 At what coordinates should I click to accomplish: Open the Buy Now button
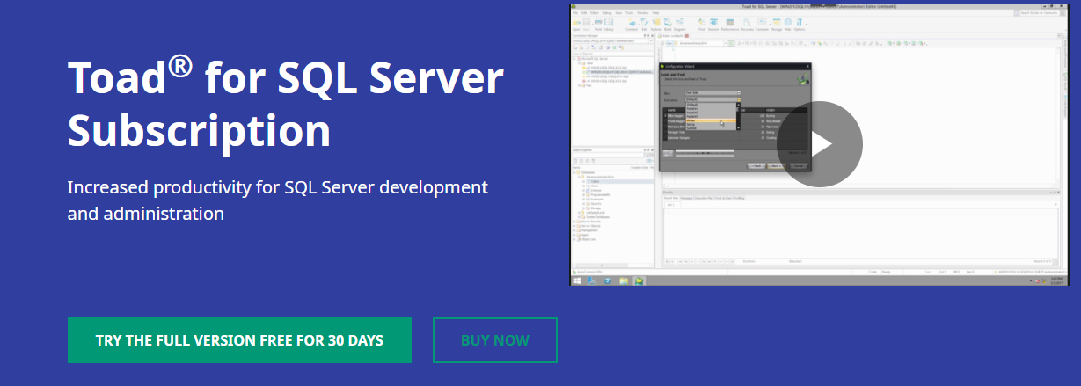495,340
